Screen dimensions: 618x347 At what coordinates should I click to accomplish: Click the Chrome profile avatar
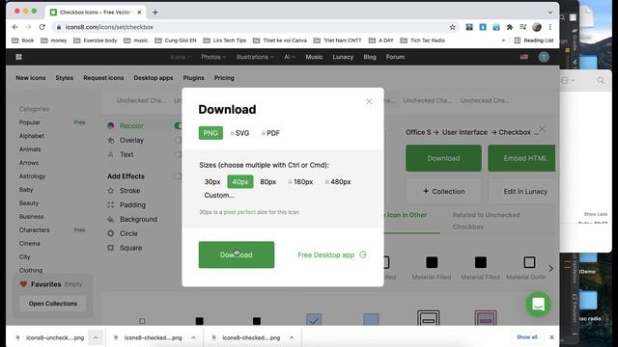(537, 27)
